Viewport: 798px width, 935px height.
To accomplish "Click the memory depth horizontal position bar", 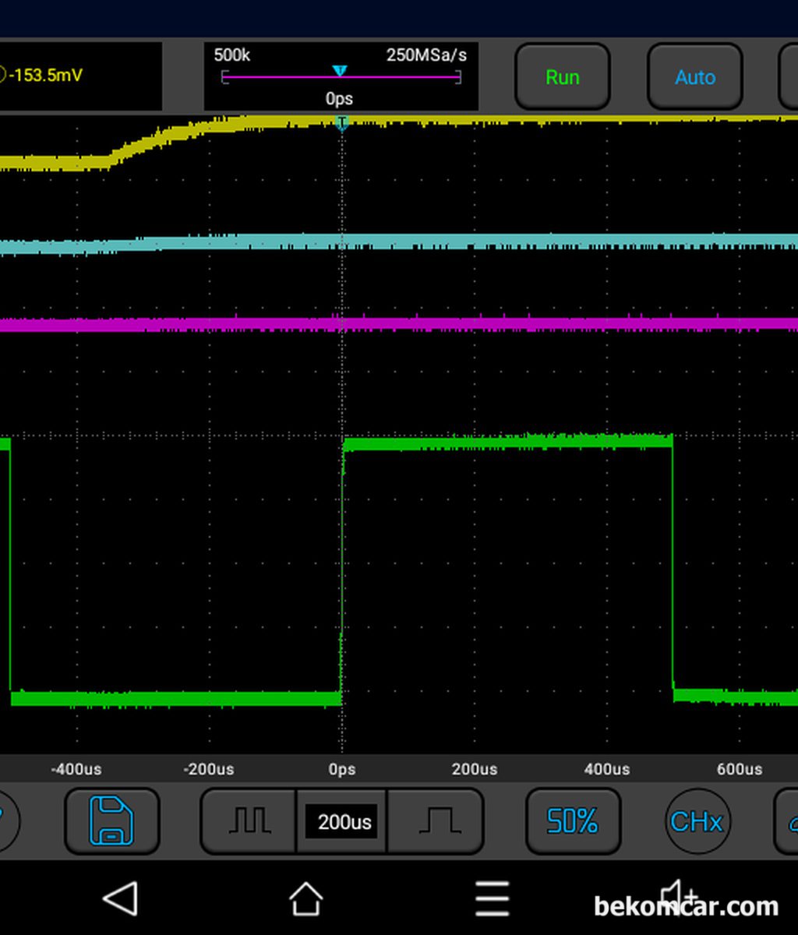I will pyautogui.click(x=341, y=76).
